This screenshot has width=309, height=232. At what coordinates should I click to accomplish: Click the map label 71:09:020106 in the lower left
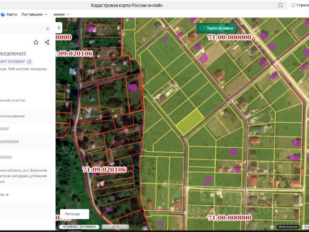click(104, 170)
